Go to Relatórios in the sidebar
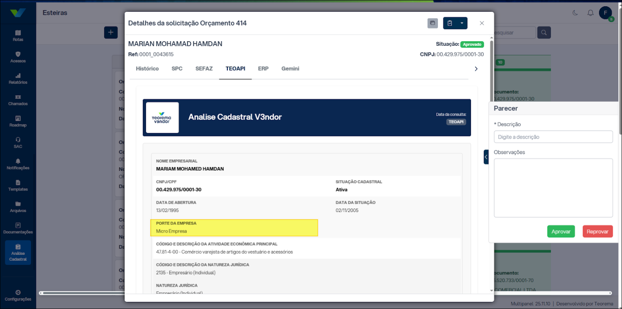The width and height of the screenshot is (622, 309). pyautogui.click(x=18, y=78)
